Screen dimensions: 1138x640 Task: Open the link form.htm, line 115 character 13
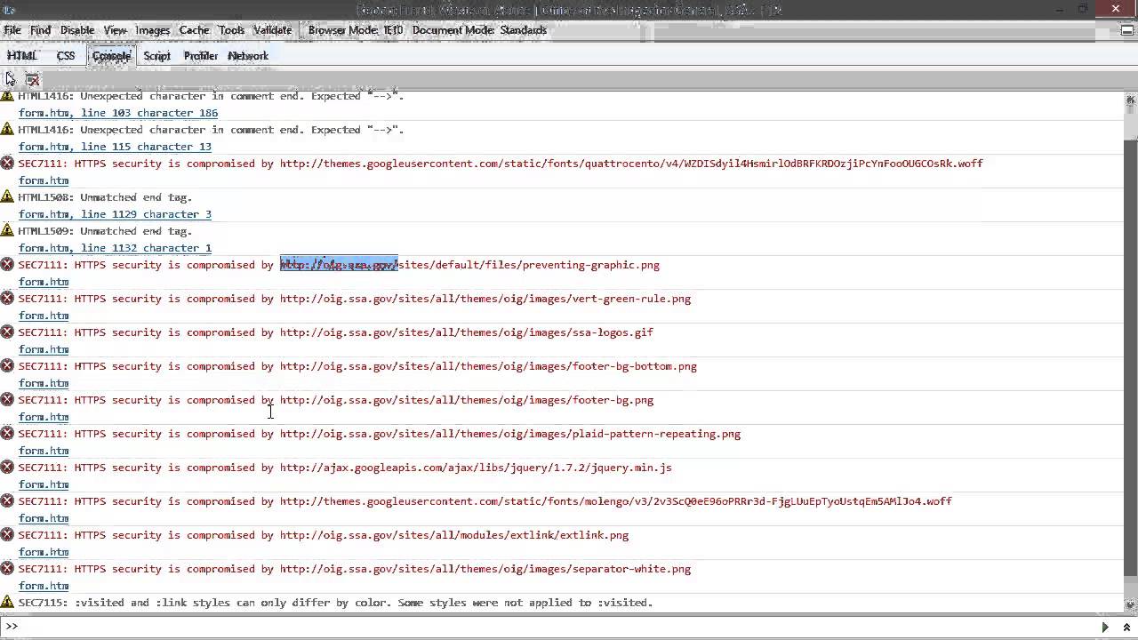click(x=115, y=147)
